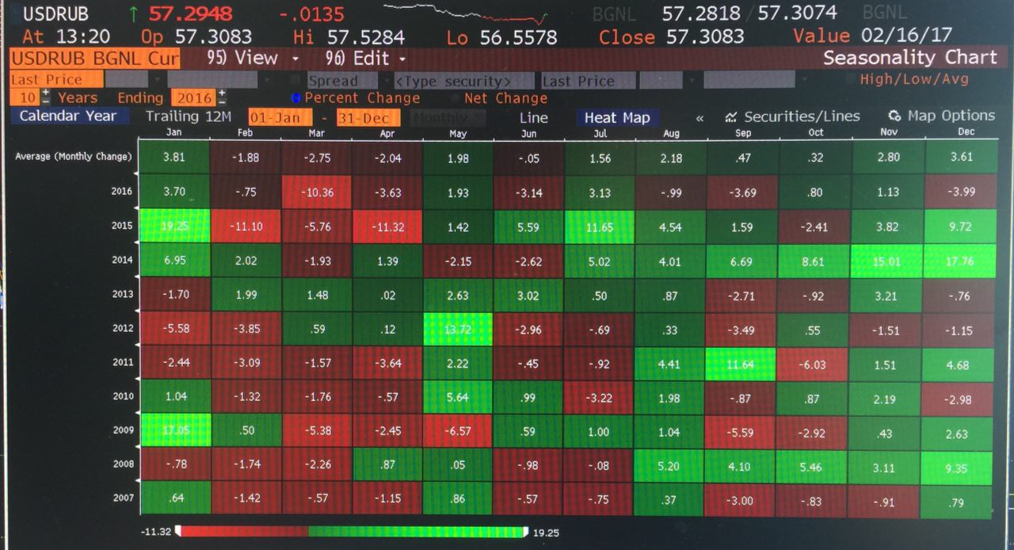Click the 15.01 cell for Nov 2014
Viewport: 1014px width, 550px height.
pos(888,261)
